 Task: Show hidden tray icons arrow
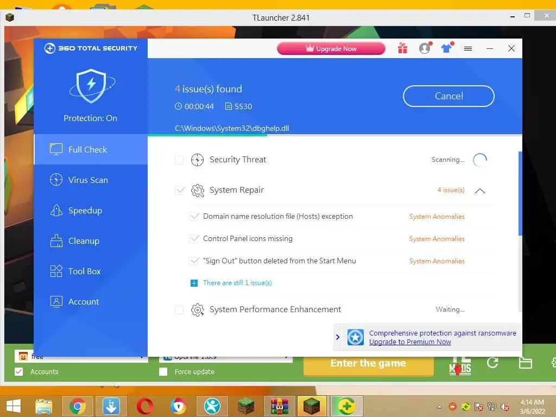point(440,407)
